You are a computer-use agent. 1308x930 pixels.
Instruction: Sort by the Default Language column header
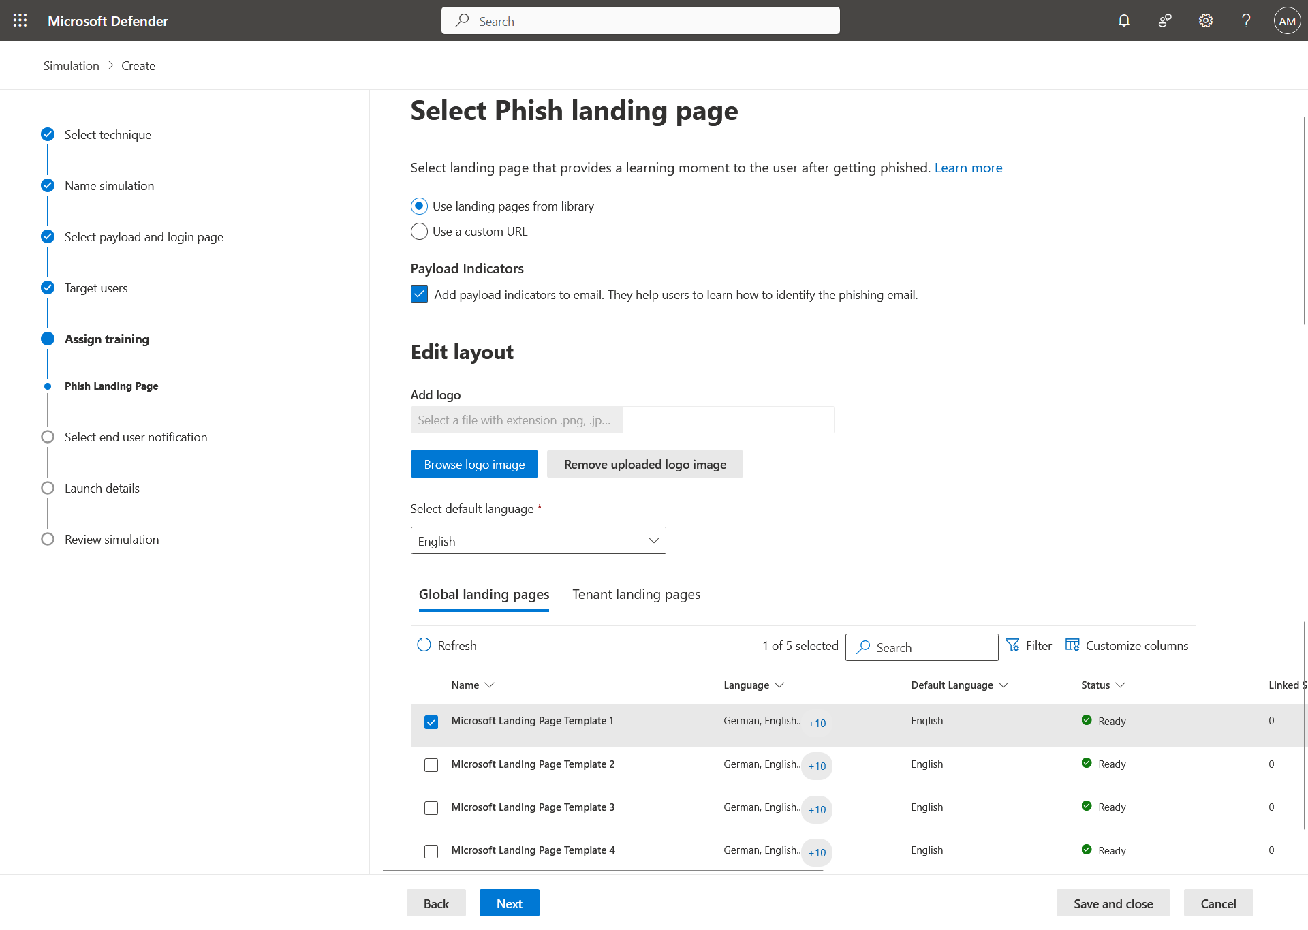click(x=960, y=685)
